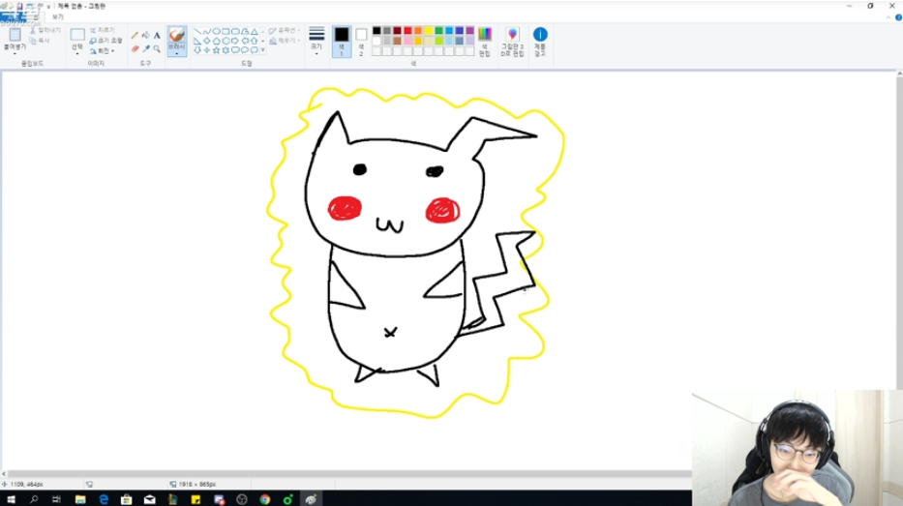Choose the Six-point star shape
The image size is (903, 506).
tap(226, 50)
